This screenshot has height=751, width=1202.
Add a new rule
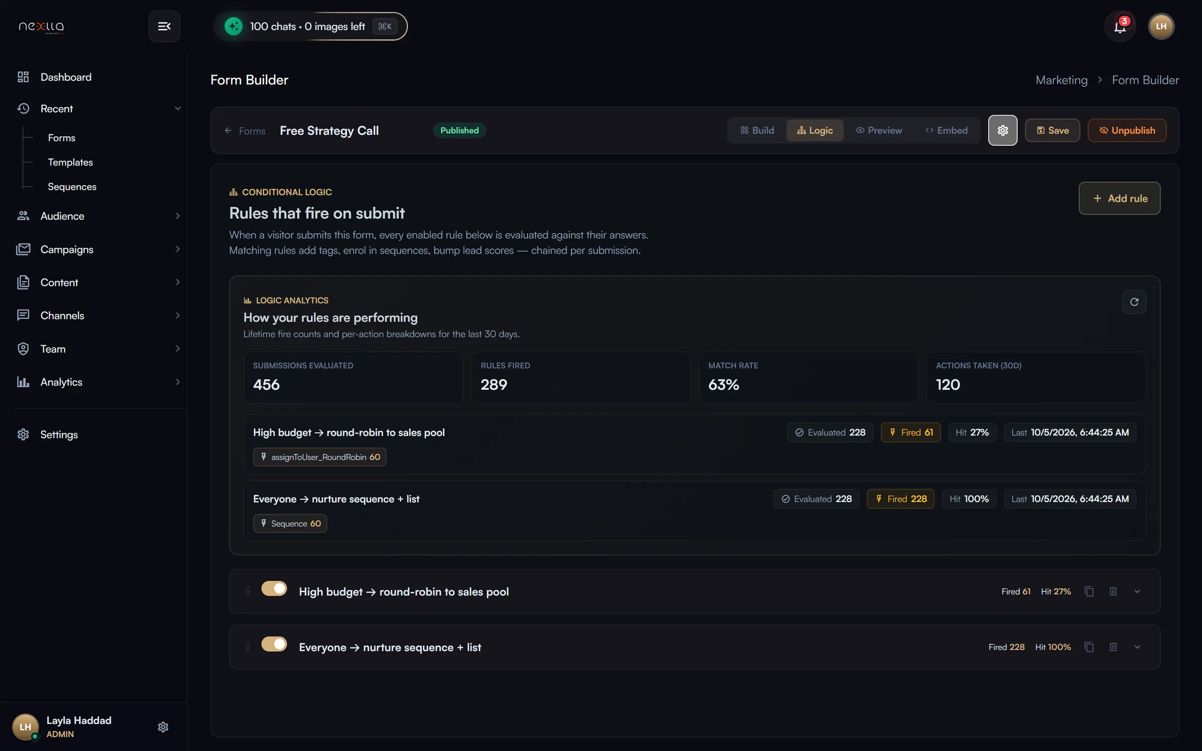(1119, 198)
